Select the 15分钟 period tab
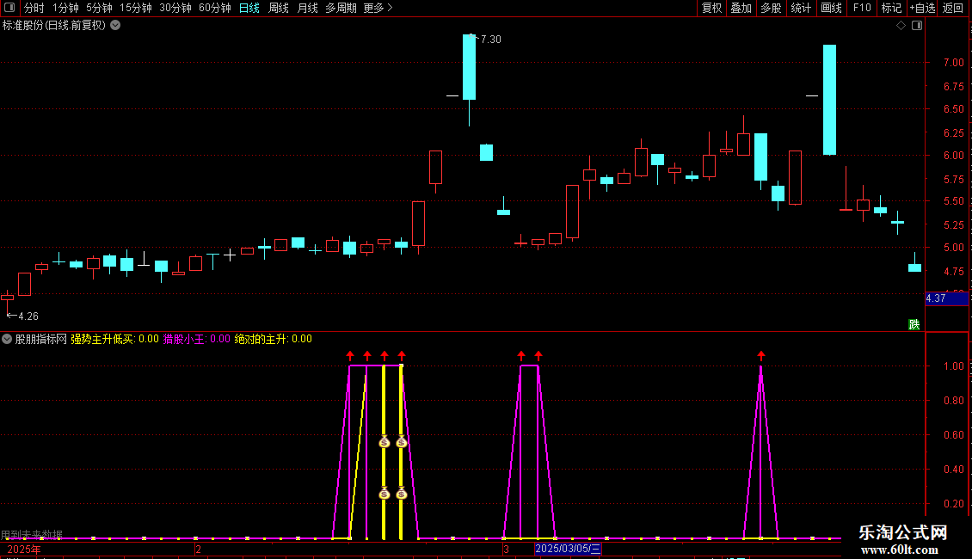This screenshot has height=559, width=972. 136,8
